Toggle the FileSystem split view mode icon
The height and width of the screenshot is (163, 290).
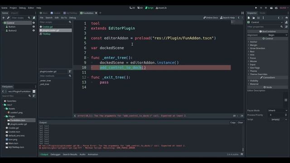click(x=34, y=91)
